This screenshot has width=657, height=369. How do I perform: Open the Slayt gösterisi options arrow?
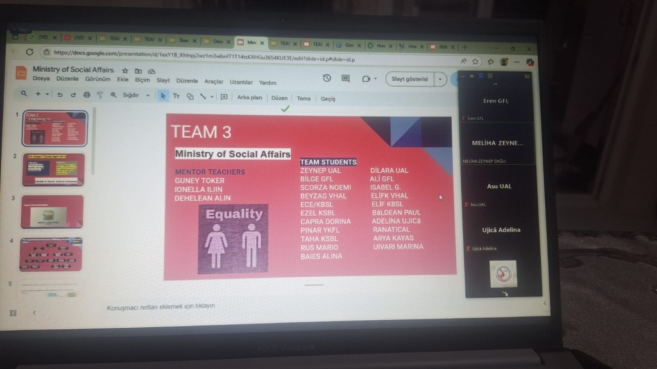pos(440,79)
